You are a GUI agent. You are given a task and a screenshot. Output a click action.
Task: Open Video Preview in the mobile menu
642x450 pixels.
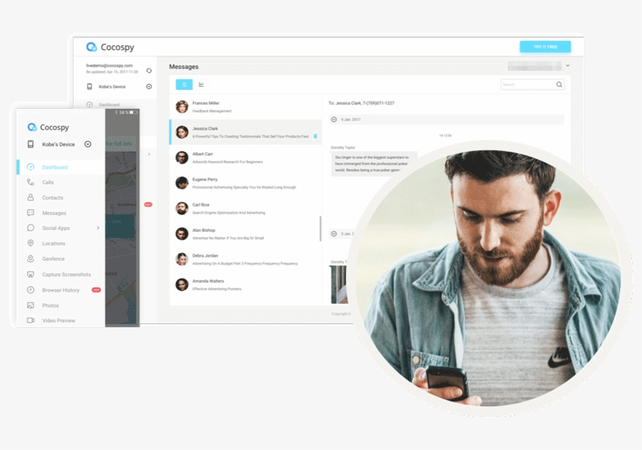pyautogui.click(x=60, y=320)
